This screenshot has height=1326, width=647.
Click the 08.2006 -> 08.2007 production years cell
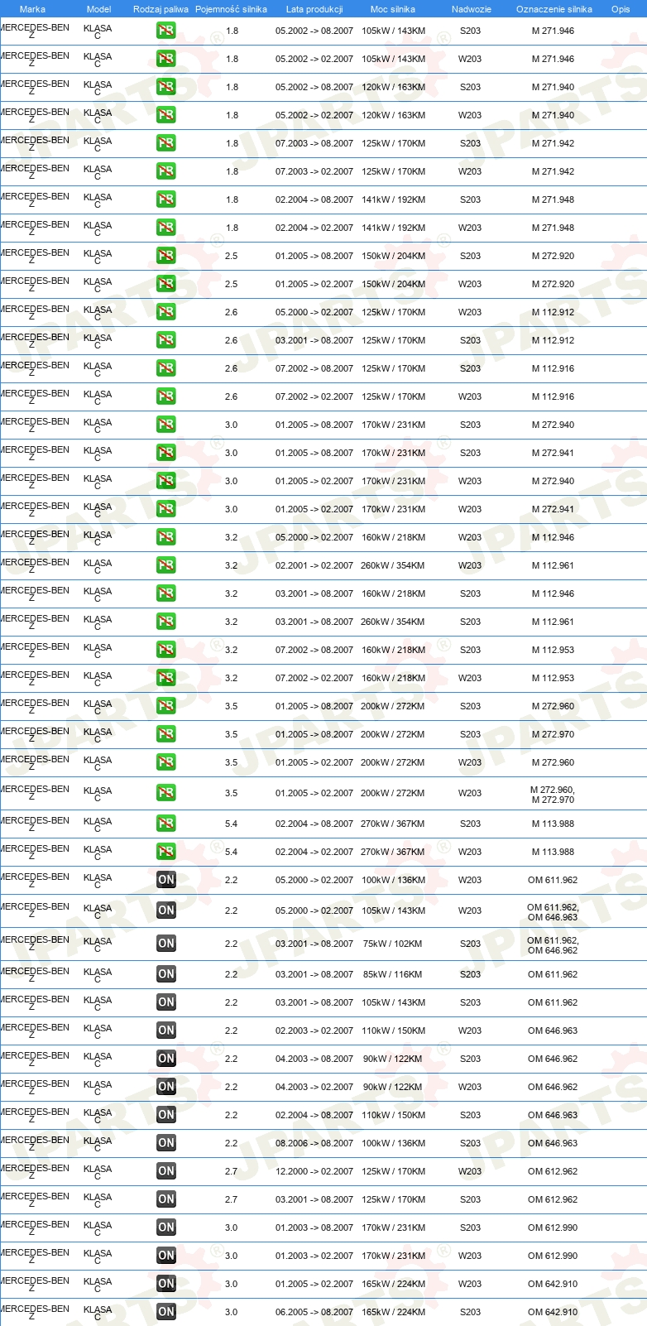coord(314,1143)
